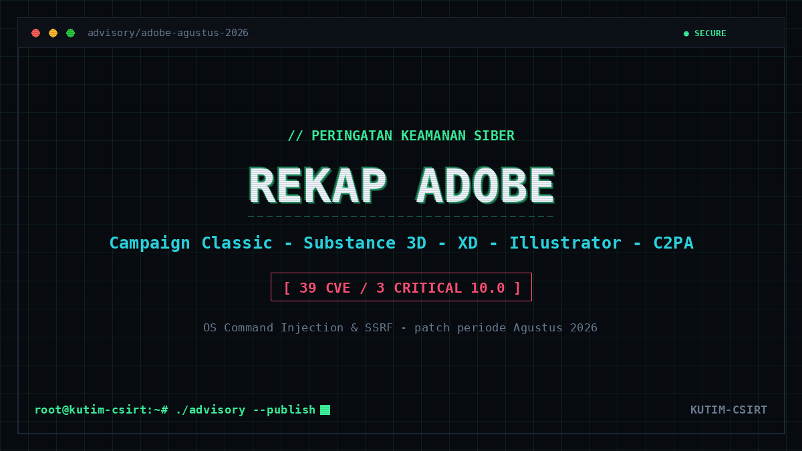Select the advisory/adobe-agustus-2026 path text
Viewport: 802px width, 451px height.
pos(168,33)
